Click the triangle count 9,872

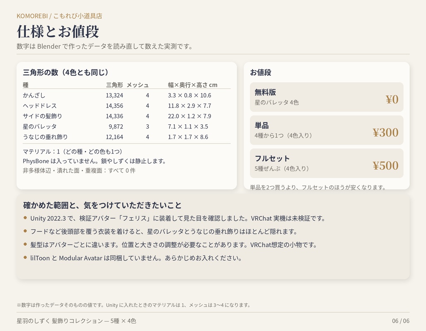pyautogui.click(x=116, y=126)
